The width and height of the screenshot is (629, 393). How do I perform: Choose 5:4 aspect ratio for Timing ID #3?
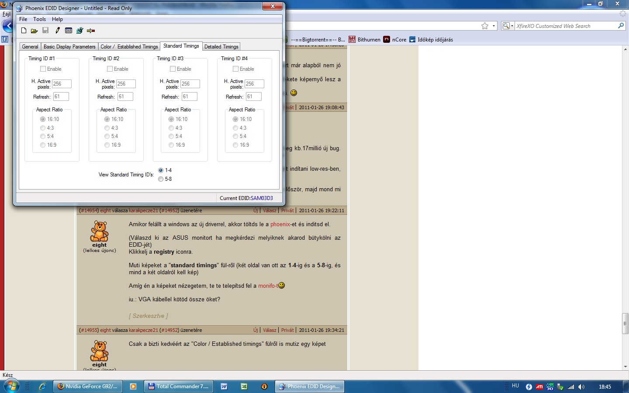[x=171, y=136]
